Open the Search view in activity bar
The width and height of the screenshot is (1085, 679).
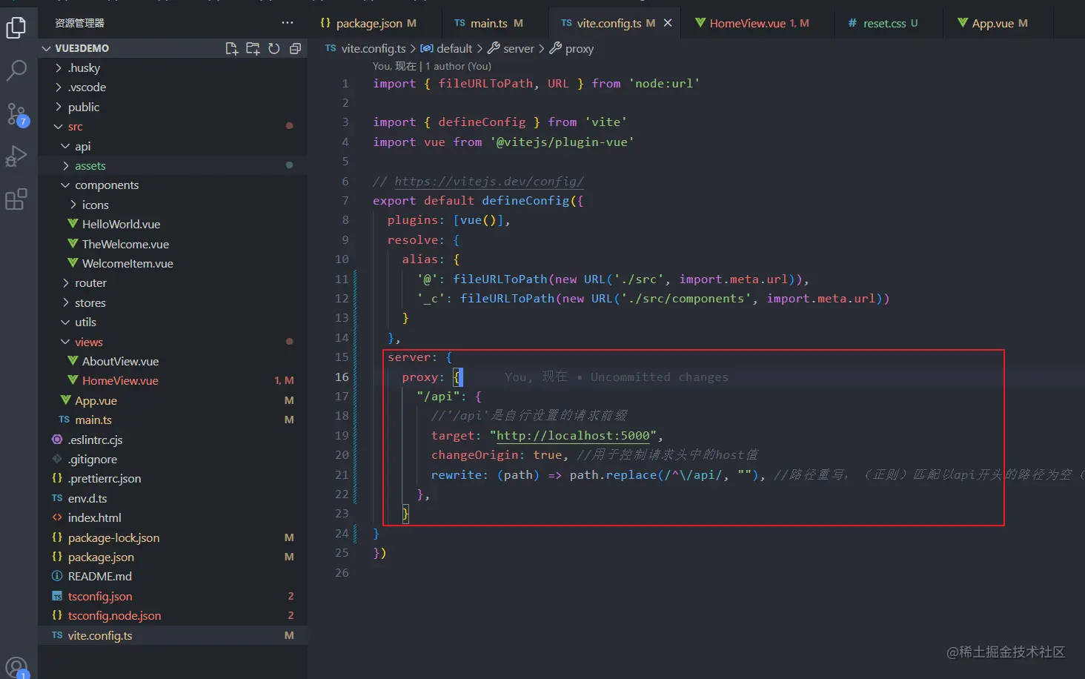tap(16, 71)
